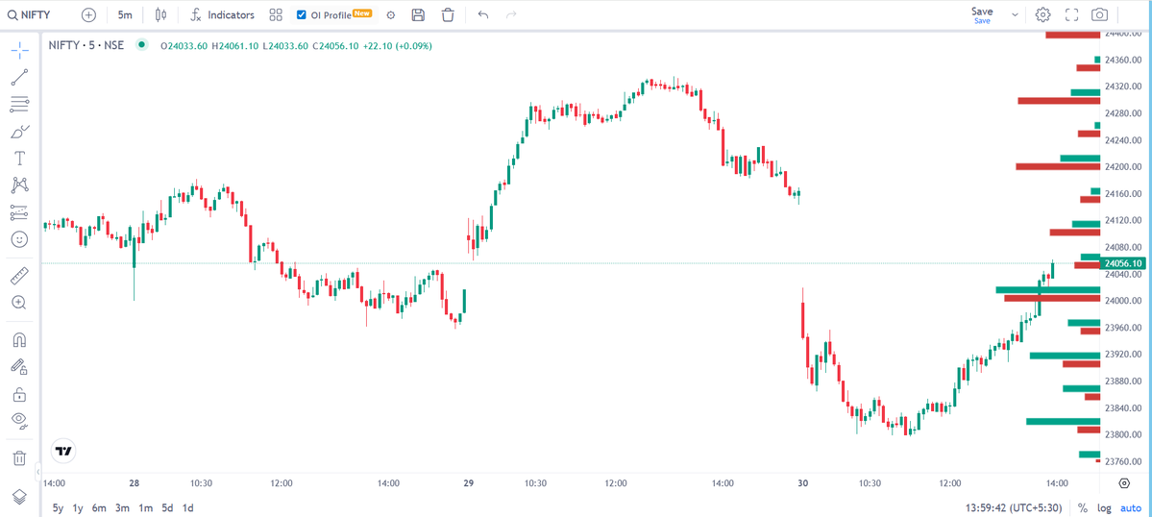Image resolution: width=1152 pixels, height=517 pixels.
Task: Select the 1m time range
Action: pyautogui.click(x=145, y=507)
